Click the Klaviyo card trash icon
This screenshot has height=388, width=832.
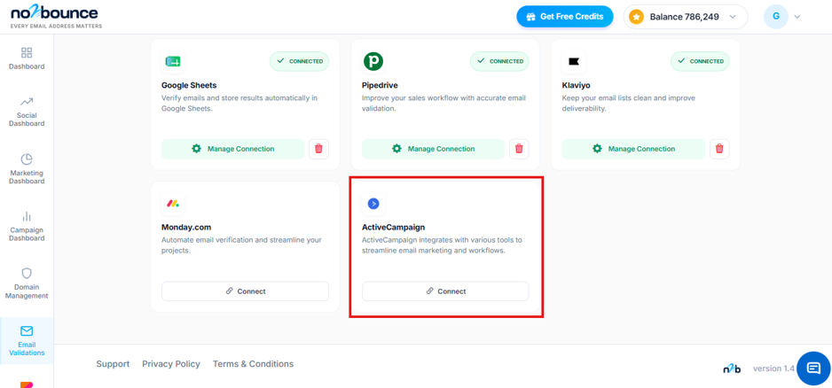pos(719,149)
